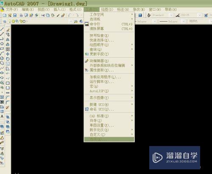Choose 命名 UCS(U)... menu entry
Viewport: 212px width, 174px height.
point(109,109)
